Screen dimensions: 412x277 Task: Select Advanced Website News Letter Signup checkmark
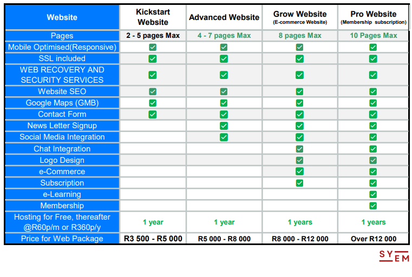pyautogui.click(x=224, y=126)
